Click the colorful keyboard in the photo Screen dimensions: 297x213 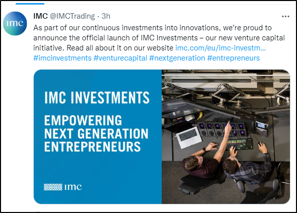[x=239, y=144]
